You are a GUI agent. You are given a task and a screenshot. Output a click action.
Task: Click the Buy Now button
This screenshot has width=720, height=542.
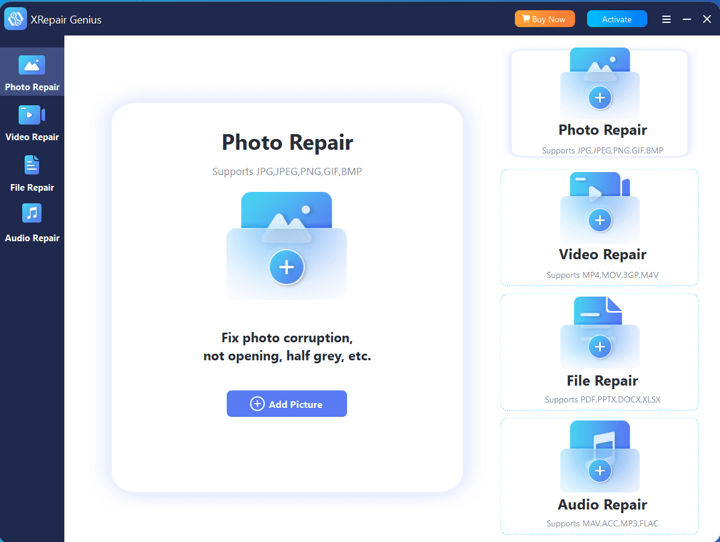(544, 19)
